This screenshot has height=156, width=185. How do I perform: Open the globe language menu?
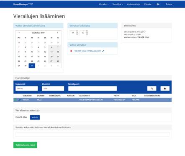(x=158, y=4)
